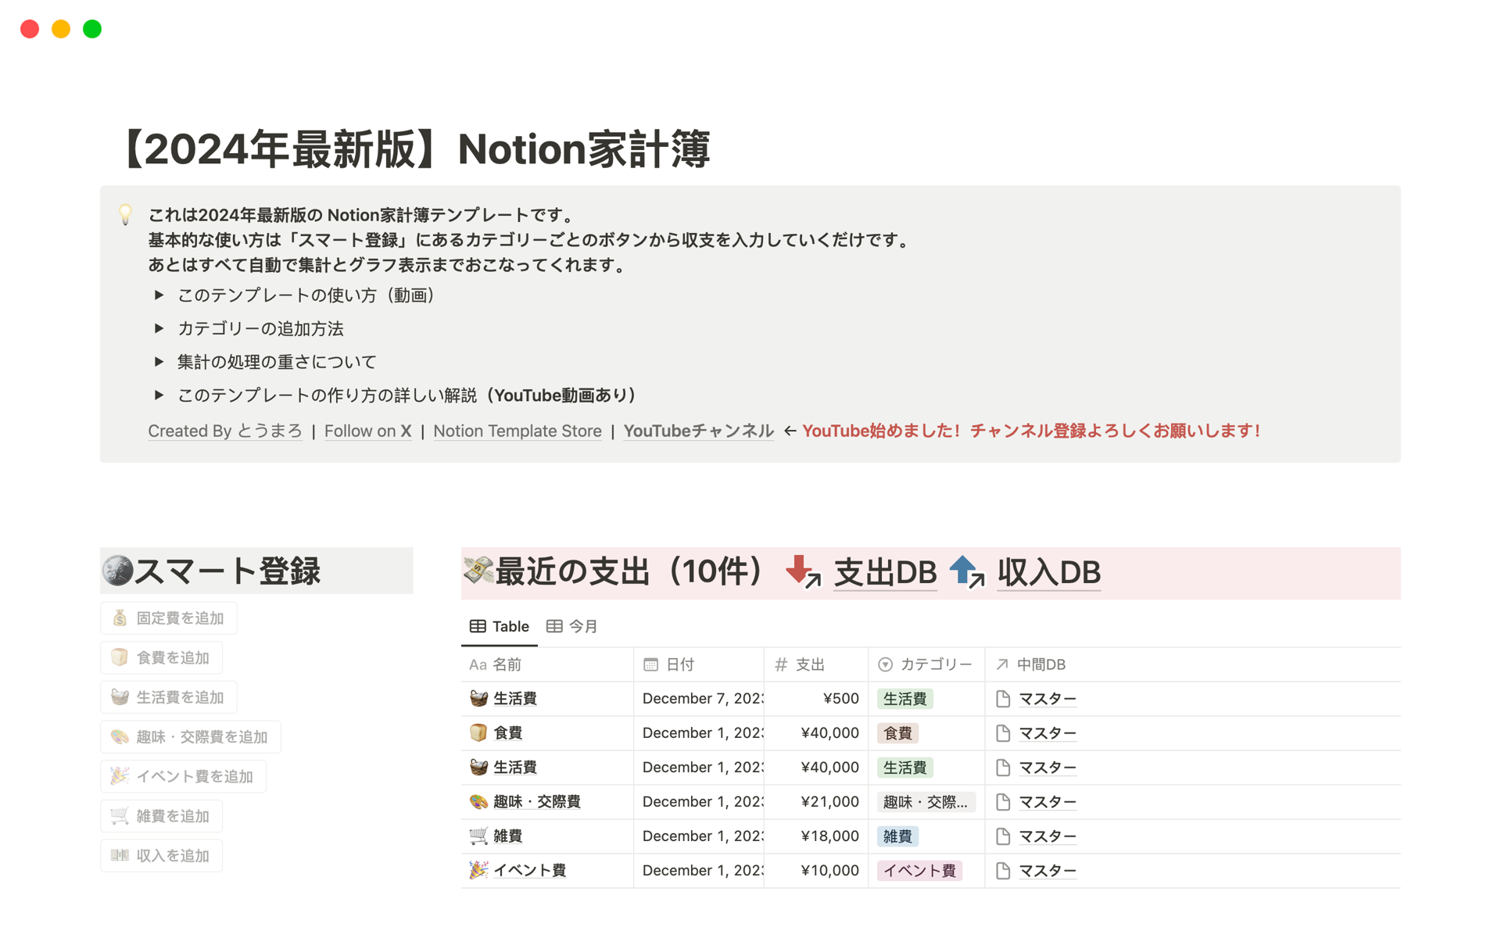Click the blue up-arrow 収入DB icon

click(x=966, y=572)
